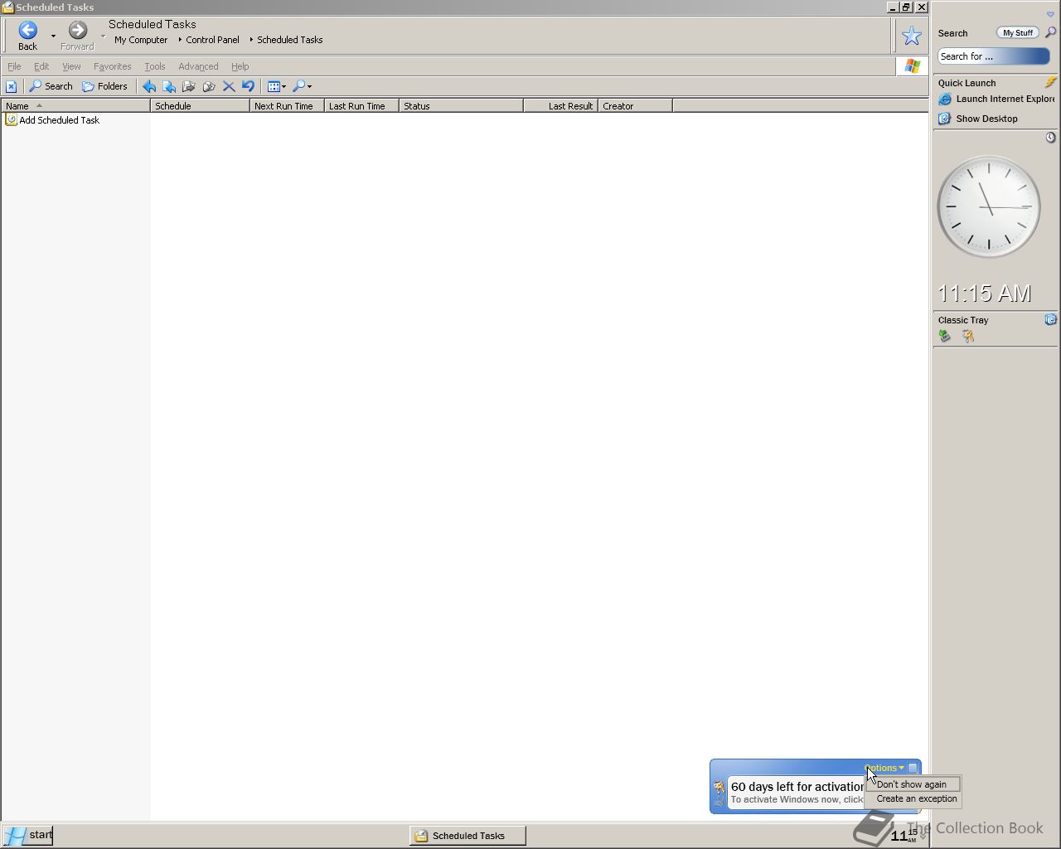Click Scheduled Tasks breadcrumb item
Screen dimensions: 1061x849
(x=289, y=40)
